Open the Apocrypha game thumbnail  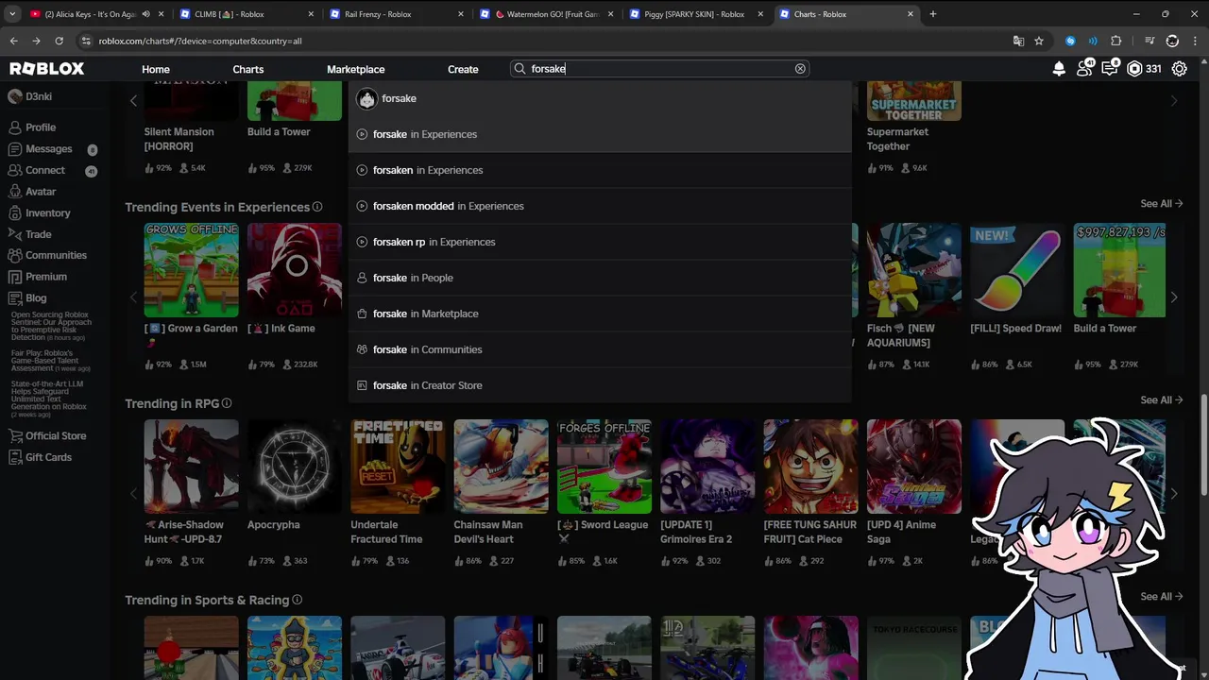(295, 467)
